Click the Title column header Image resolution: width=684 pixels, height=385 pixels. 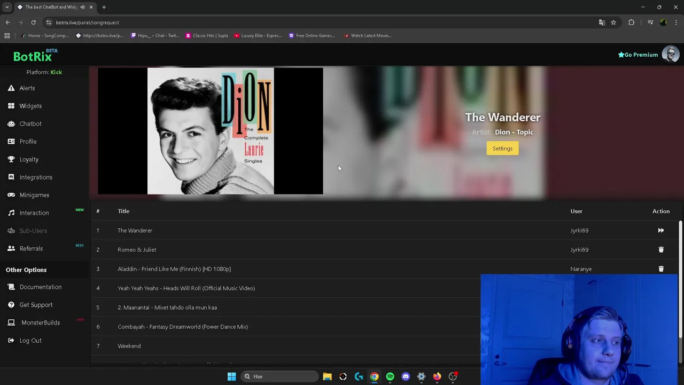(x=123, y=211)
